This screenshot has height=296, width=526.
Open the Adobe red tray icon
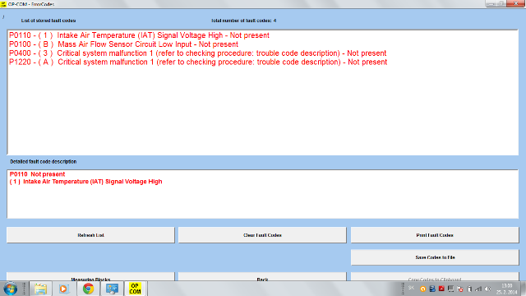(x=441, y=289)
